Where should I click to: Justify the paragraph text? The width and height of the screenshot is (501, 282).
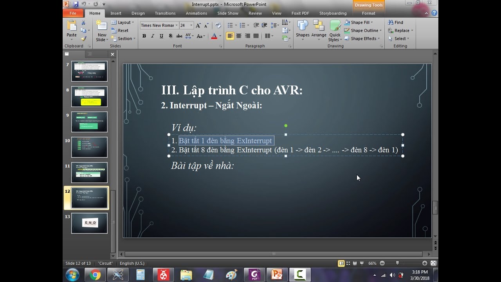(256, 36)
